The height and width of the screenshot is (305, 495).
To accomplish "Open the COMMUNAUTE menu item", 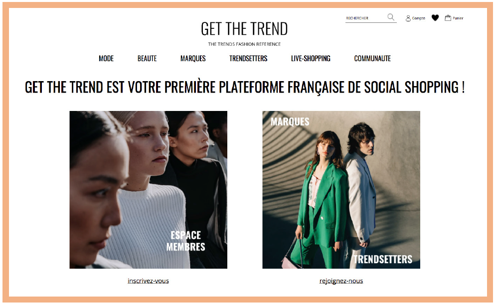I will 372,58.
